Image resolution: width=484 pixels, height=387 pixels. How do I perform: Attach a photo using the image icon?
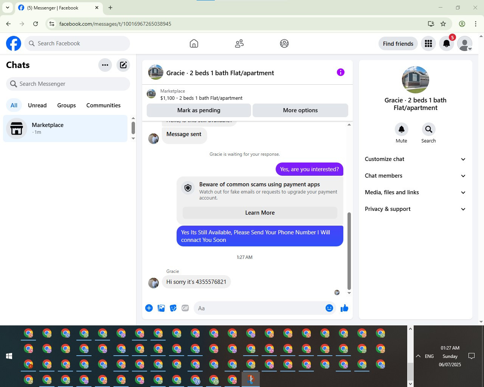(161, 308)
